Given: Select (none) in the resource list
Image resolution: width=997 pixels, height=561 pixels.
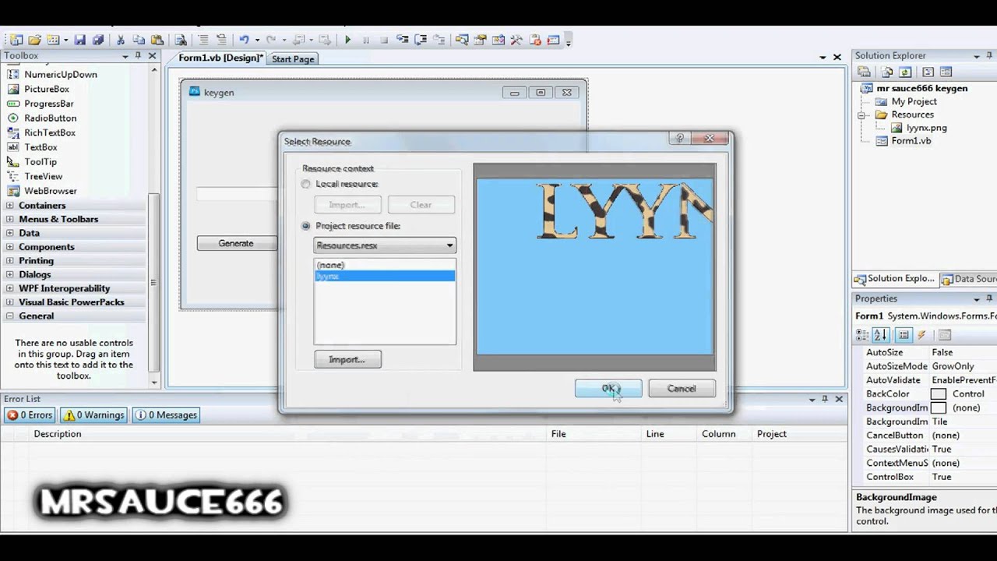Looking at the screenshot, I should coord(385,265).
